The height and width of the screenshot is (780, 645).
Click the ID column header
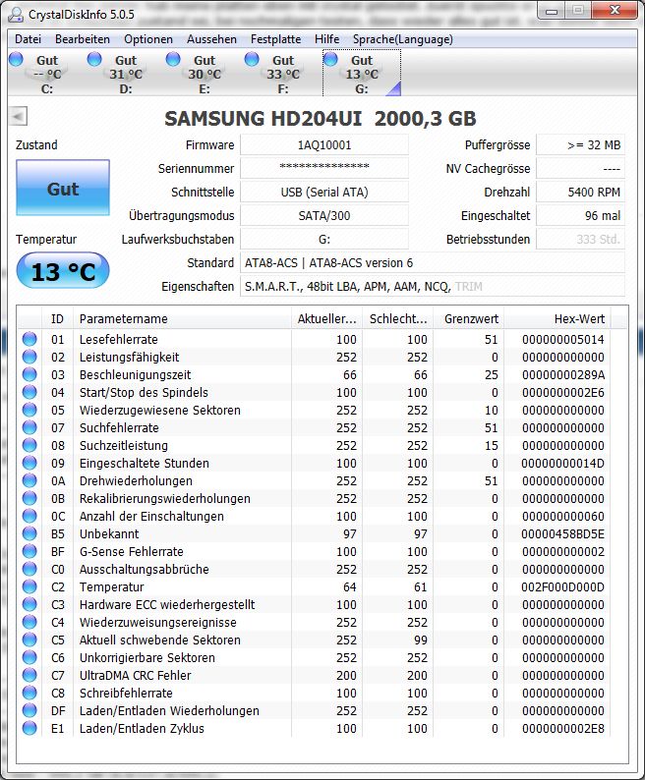[57, 319]
